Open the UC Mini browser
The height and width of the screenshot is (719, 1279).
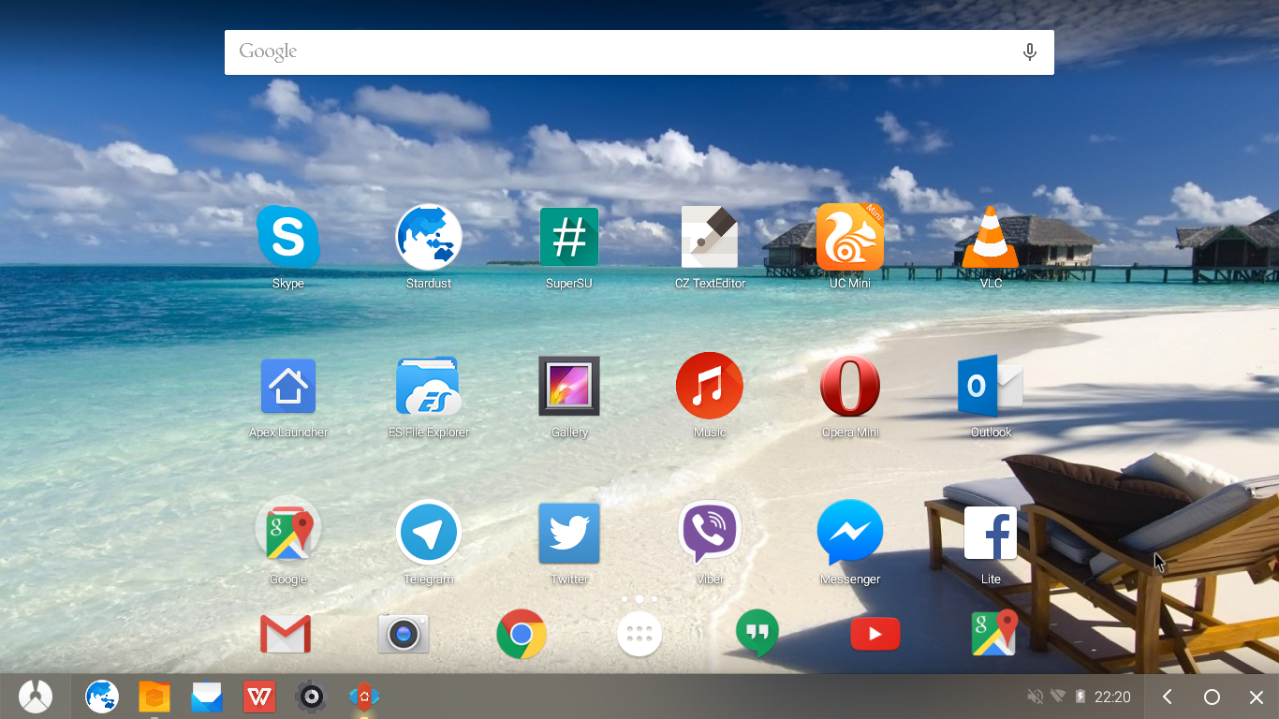tap(850, 238)
